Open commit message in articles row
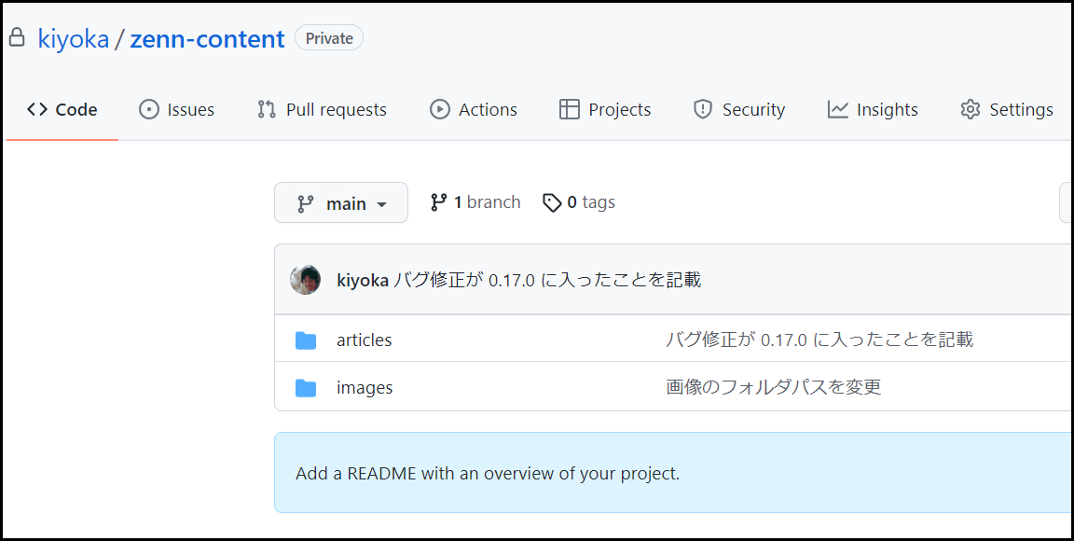The image size is (1074, 541). (819, 340)
